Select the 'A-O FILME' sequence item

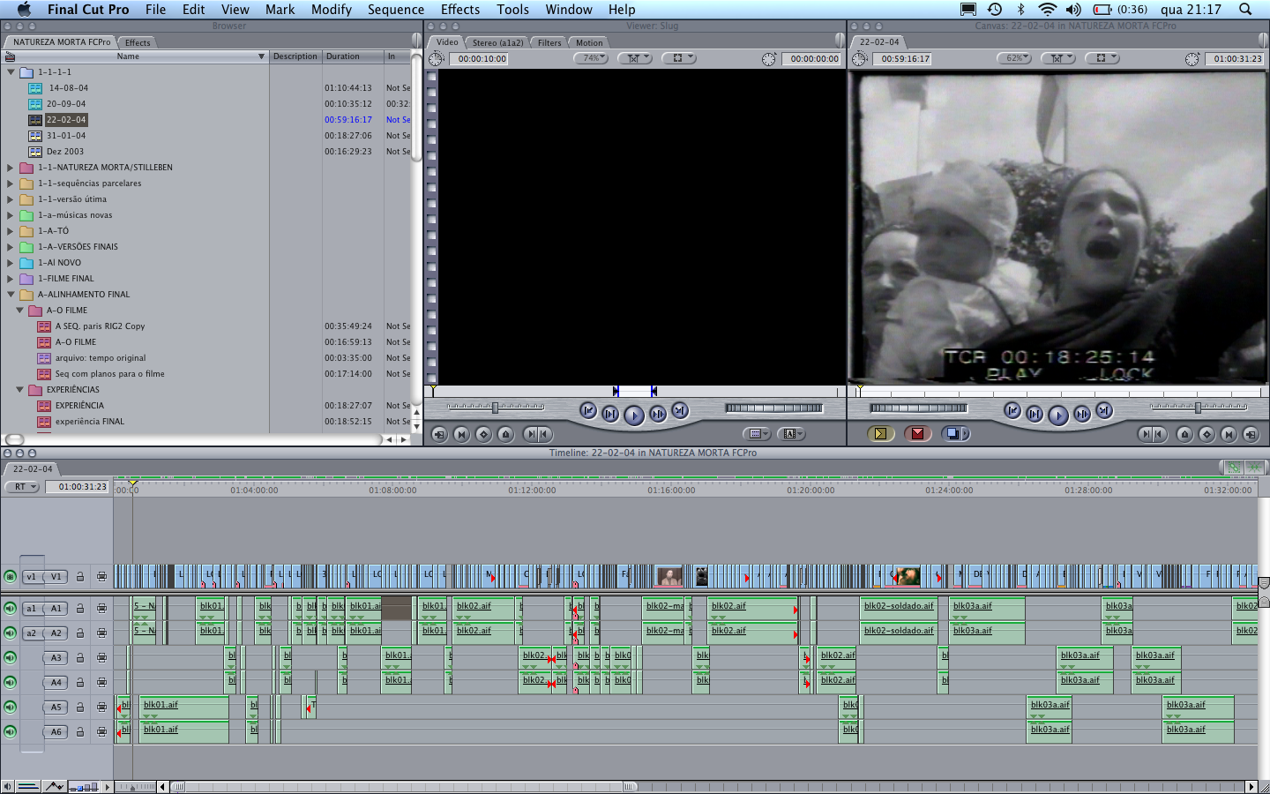(75, 342)
